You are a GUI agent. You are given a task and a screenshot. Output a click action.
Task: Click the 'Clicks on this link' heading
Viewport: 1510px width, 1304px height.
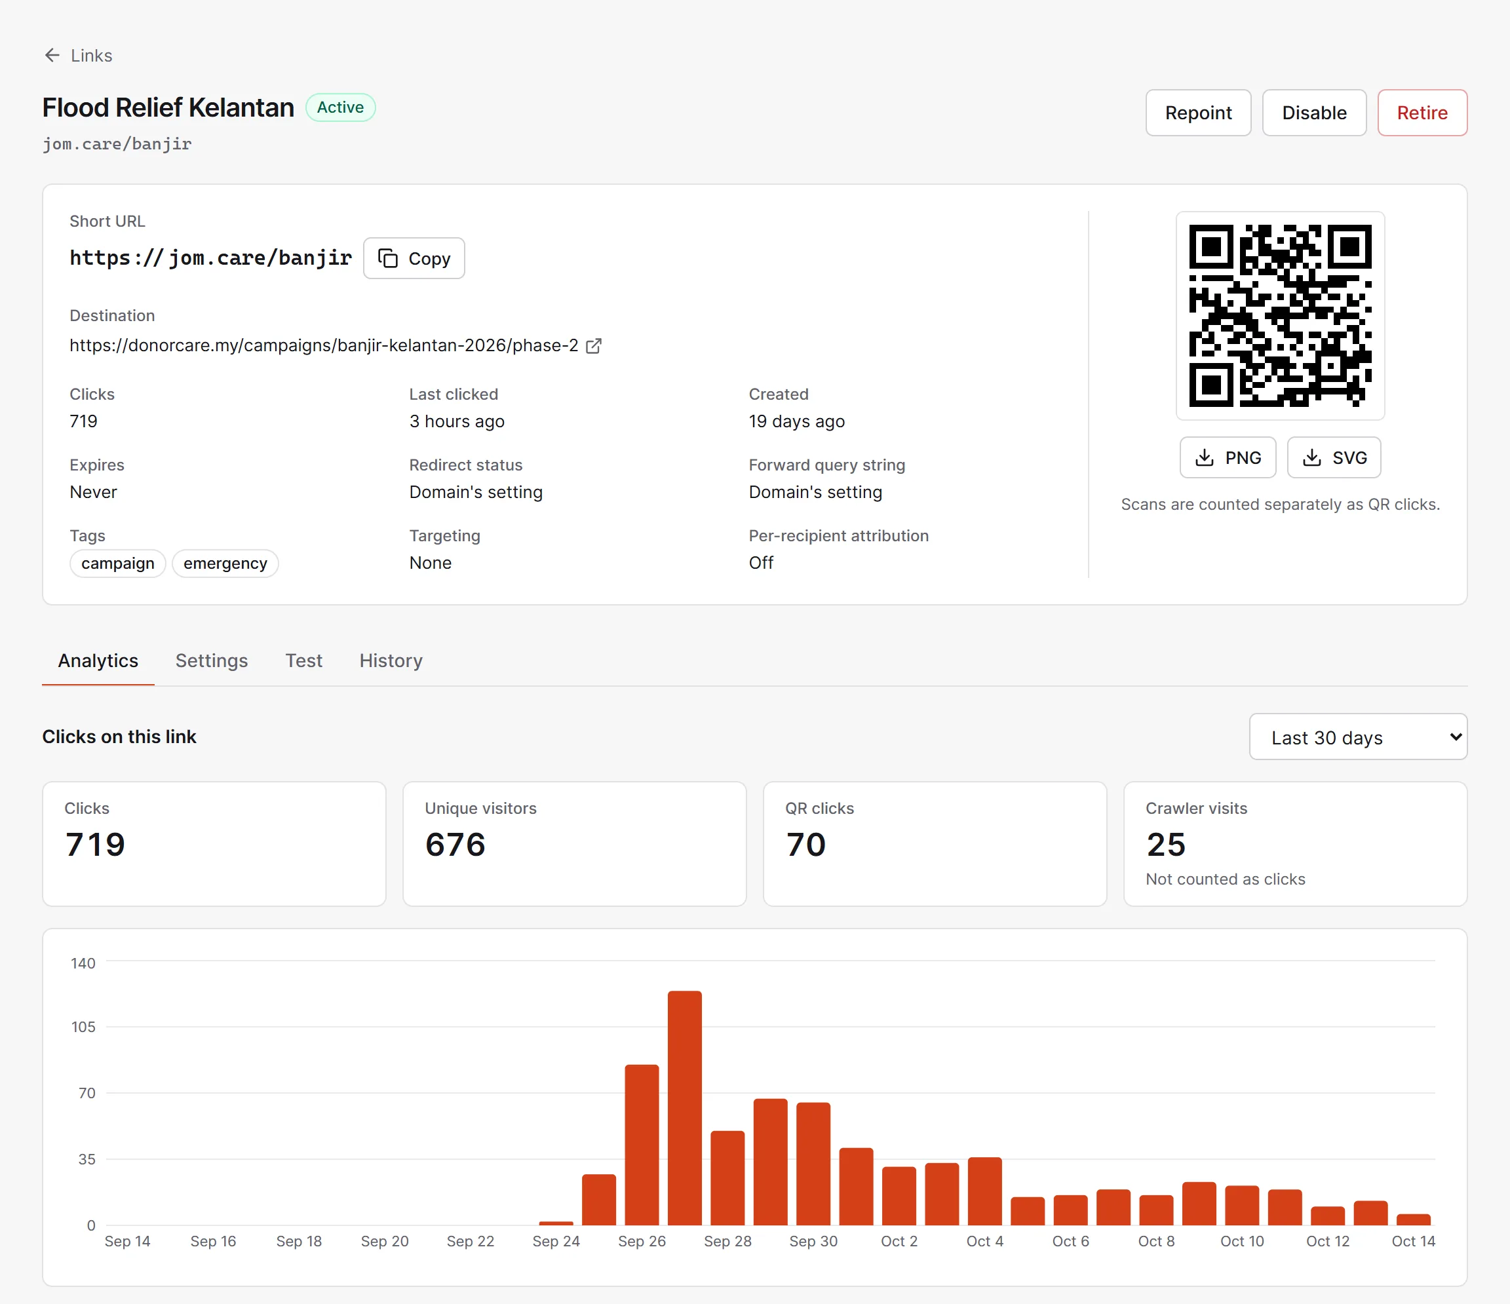(x=119, y=737)
